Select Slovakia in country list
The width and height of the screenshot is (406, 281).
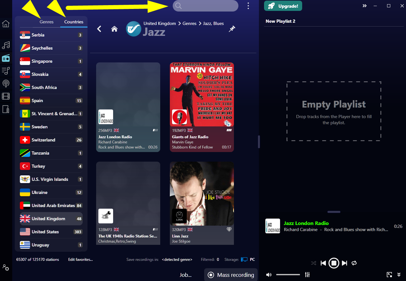click(x=51, y=74)
